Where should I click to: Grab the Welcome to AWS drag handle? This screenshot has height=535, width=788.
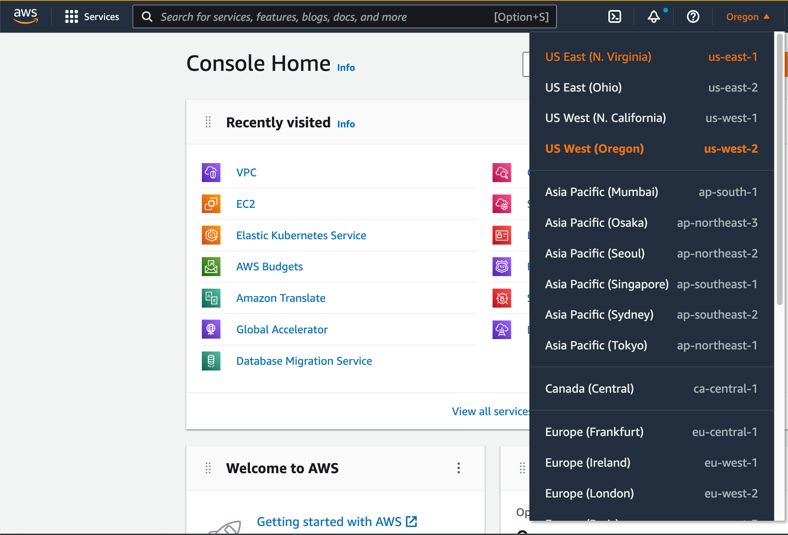point(208,468)
